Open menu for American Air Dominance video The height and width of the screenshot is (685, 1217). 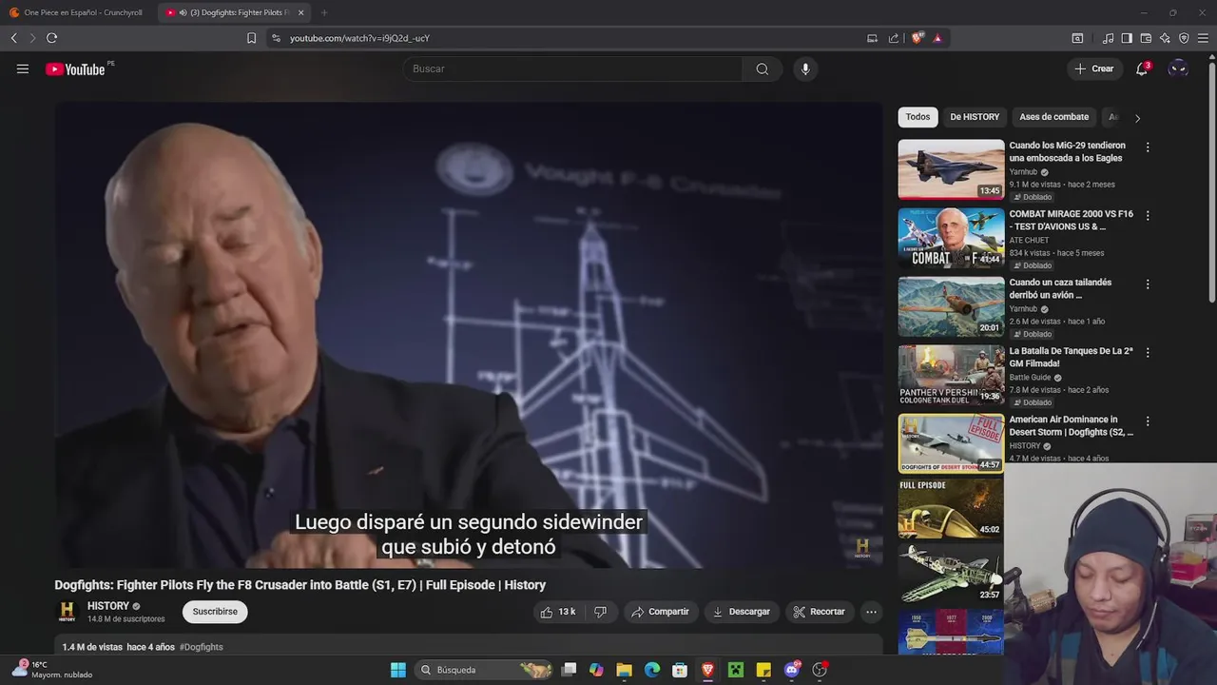[1148, 421]
